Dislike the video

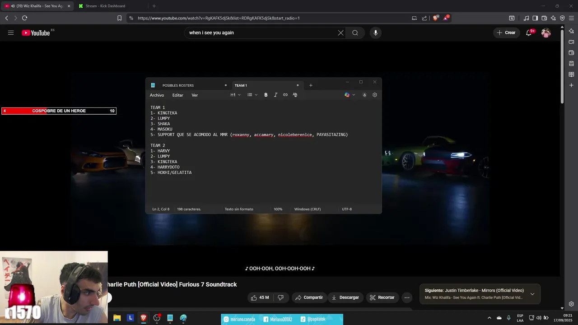click(280, 297)
